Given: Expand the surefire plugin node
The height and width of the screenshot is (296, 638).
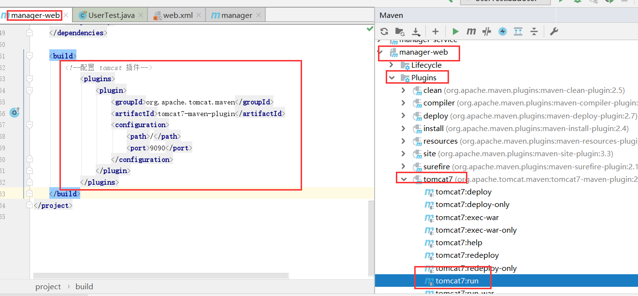Looking at the screenshot, I should coord(404,166).
